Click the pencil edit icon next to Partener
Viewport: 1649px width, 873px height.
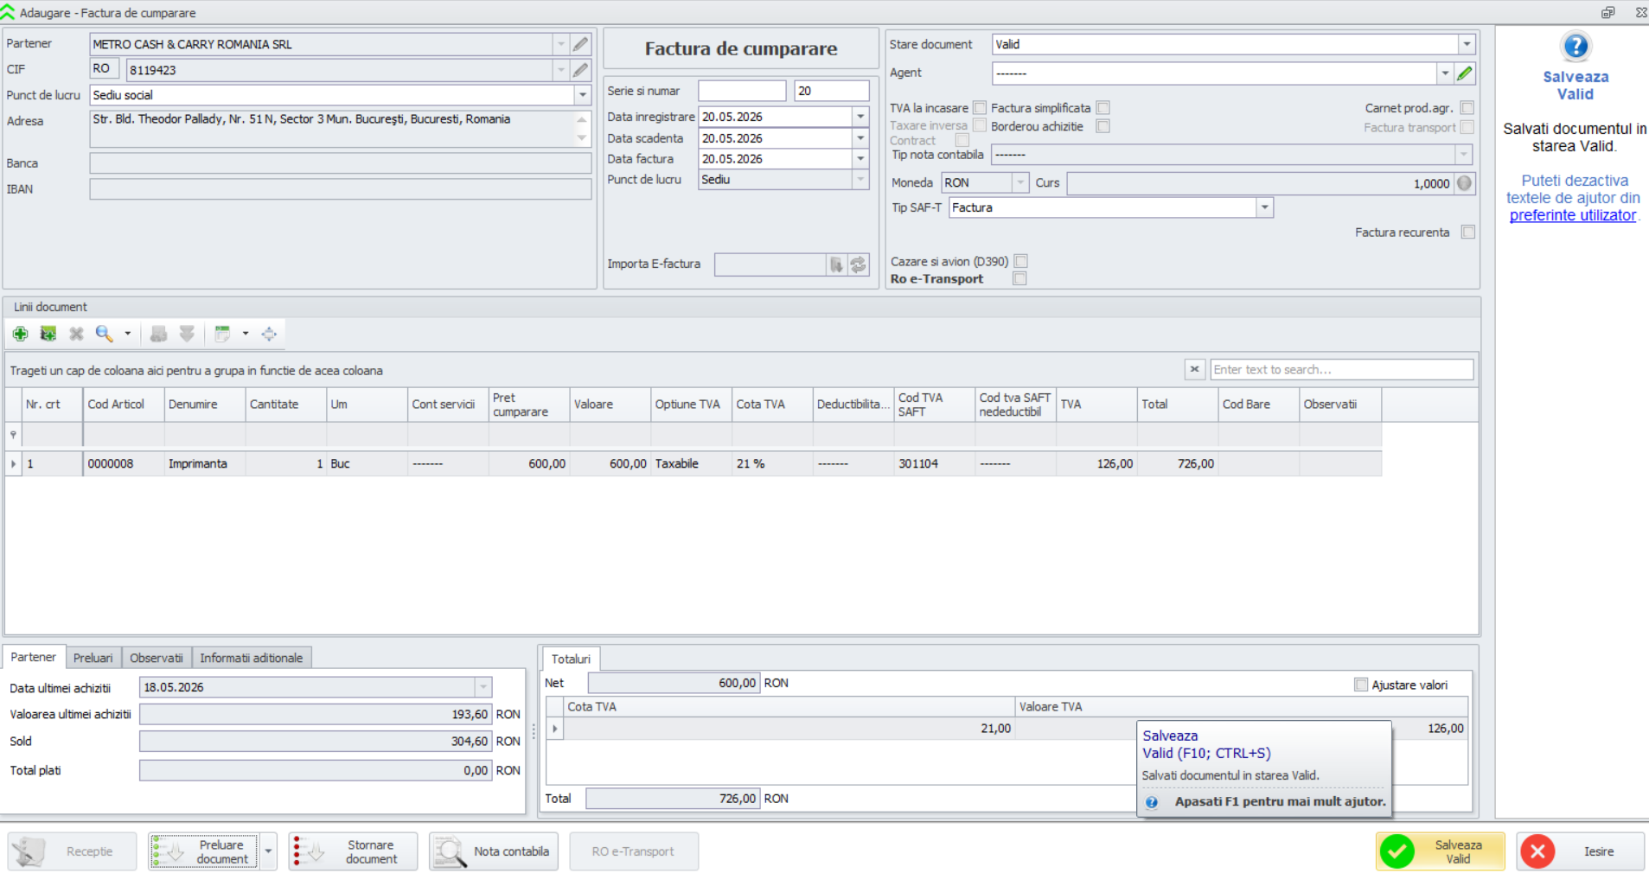581,44
